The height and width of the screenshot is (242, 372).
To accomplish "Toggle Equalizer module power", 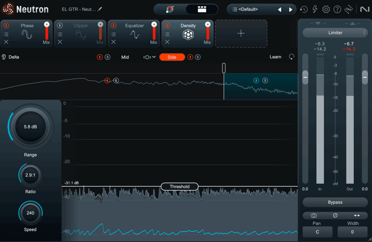I will tap(113, 25).
